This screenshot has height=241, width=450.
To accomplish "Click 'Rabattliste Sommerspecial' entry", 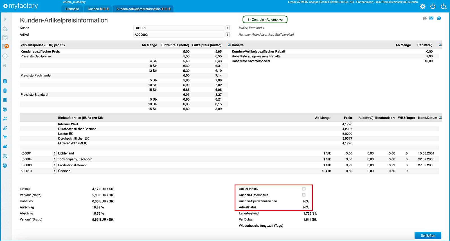I will click(251, 61).
